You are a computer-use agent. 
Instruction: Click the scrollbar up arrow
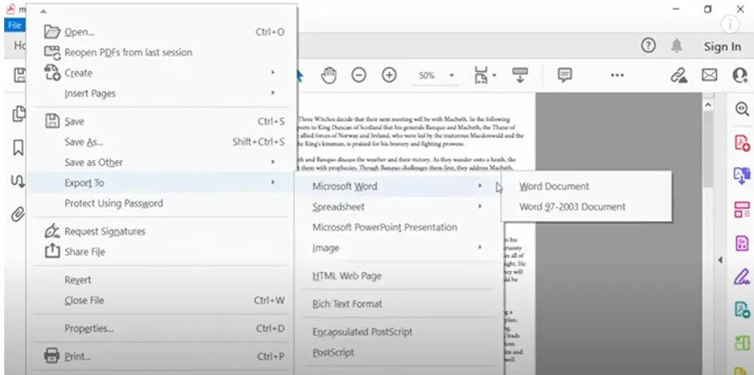pyautogui.click(x=708, y=104)
